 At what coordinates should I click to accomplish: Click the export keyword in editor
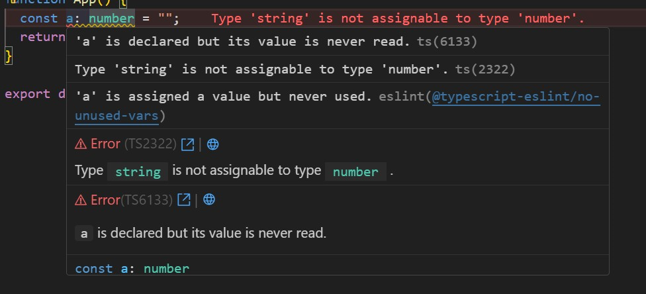pos(28,94)
